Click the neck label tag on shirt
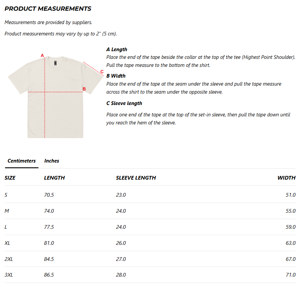Image resolution: width=300 pixels, height=295 pixels. point(55,63)
